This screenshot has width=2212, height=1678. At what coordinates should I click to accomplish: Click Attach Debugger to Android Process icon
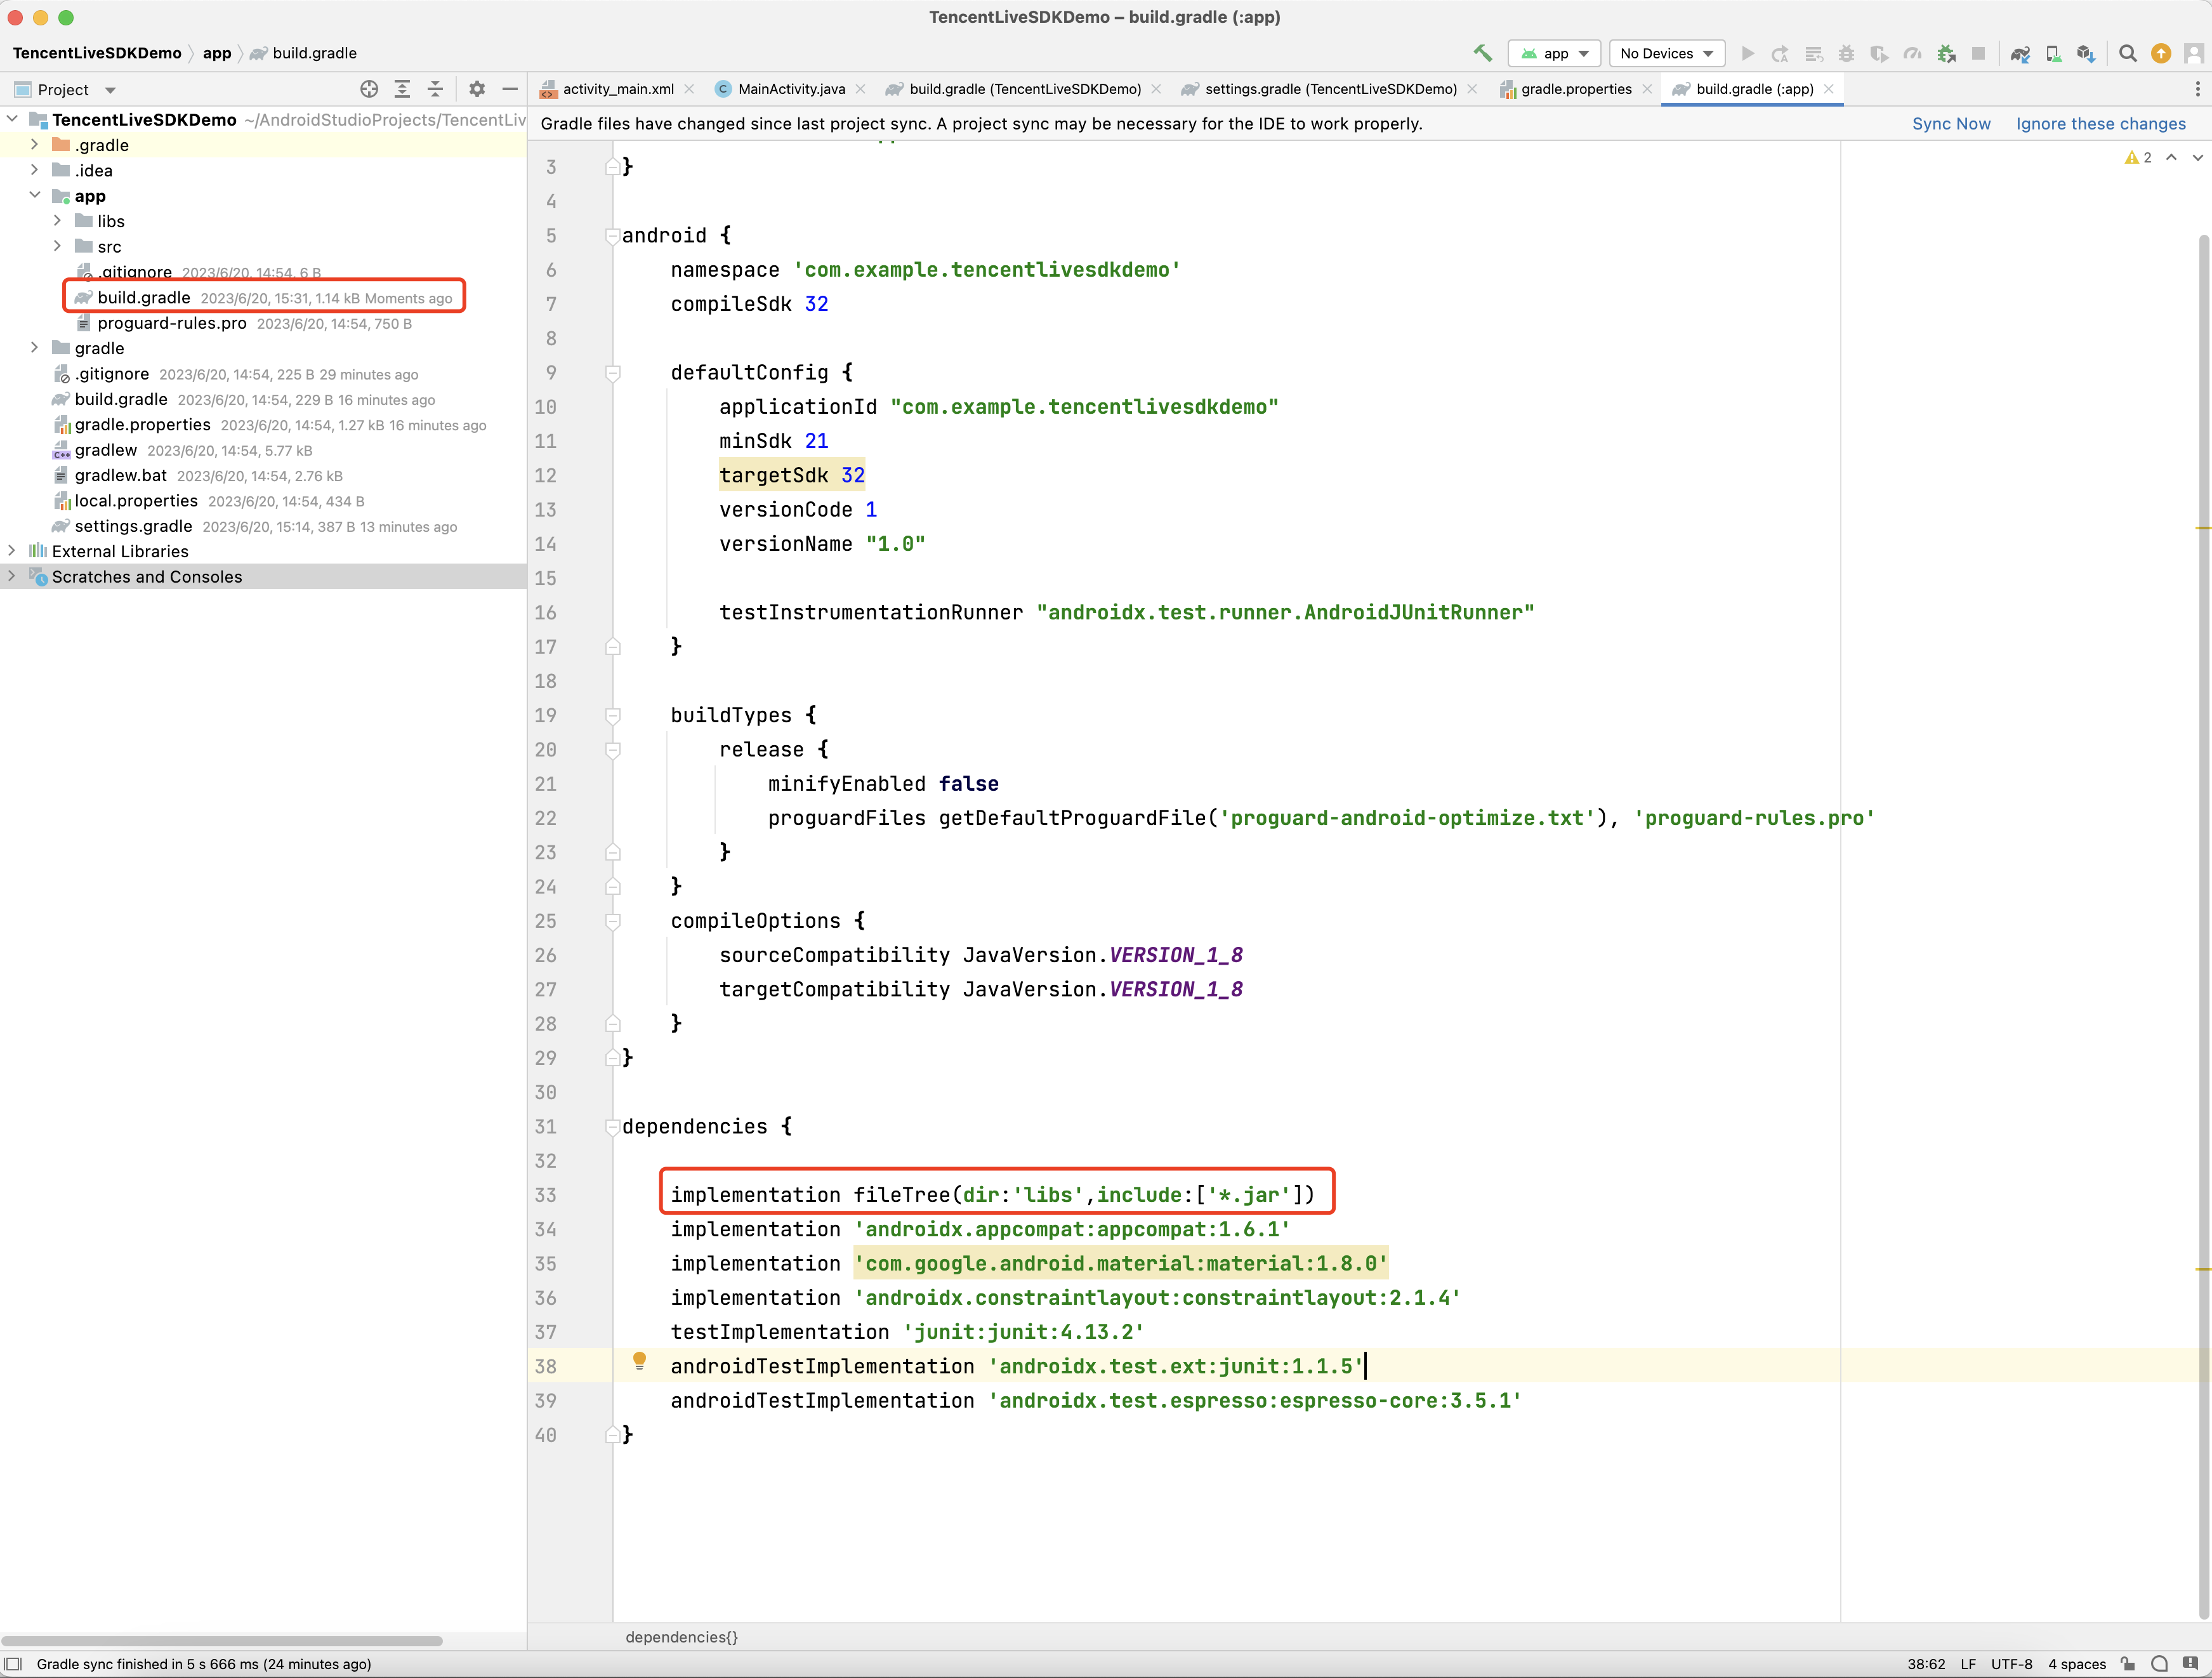1945,53
